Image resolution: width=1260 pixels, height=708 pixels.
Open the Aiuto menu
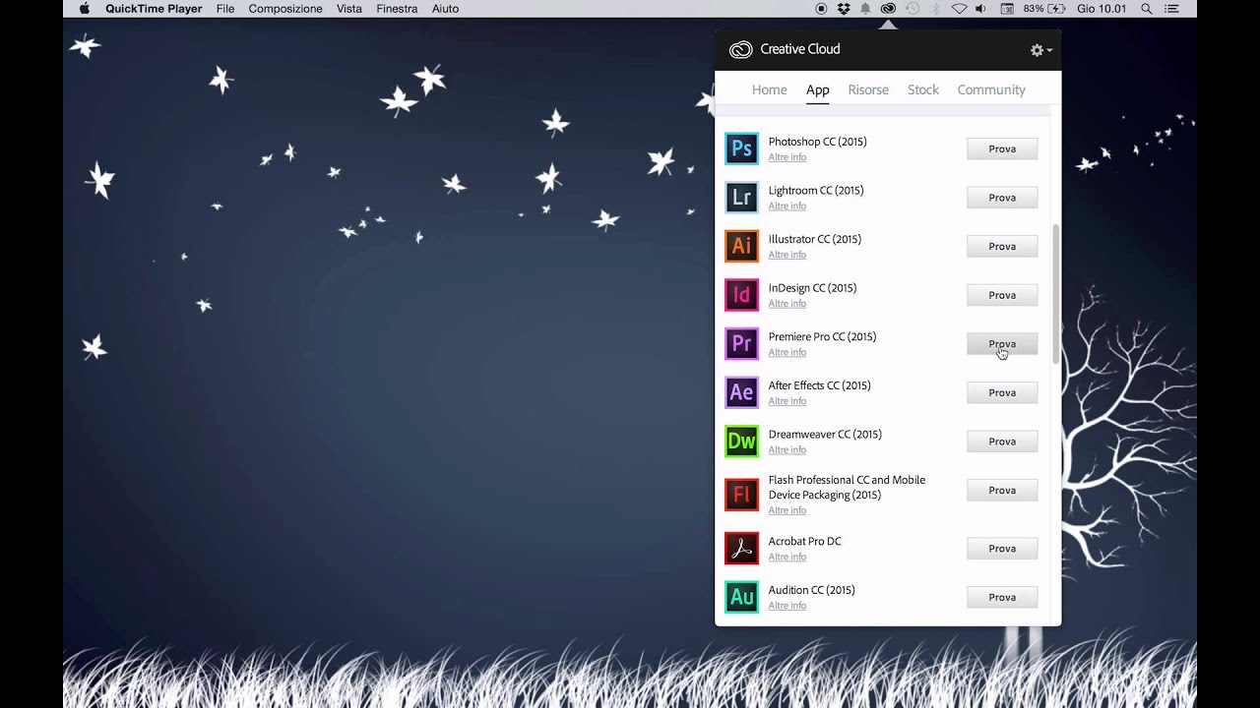[x=445, y=9]
